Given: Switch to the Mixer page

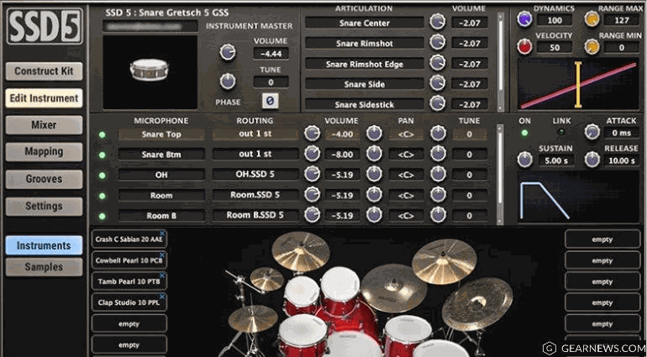Looking at the screenshot, I should click(44, 125).
